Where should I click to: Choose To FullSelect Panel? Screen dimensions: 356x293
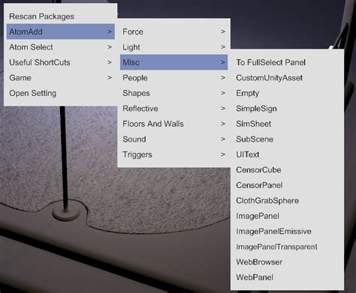287,62
